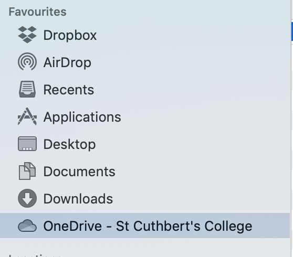Show the Recents files list
The height and width of the screenshot is (257, 293).
coord(69,90)
